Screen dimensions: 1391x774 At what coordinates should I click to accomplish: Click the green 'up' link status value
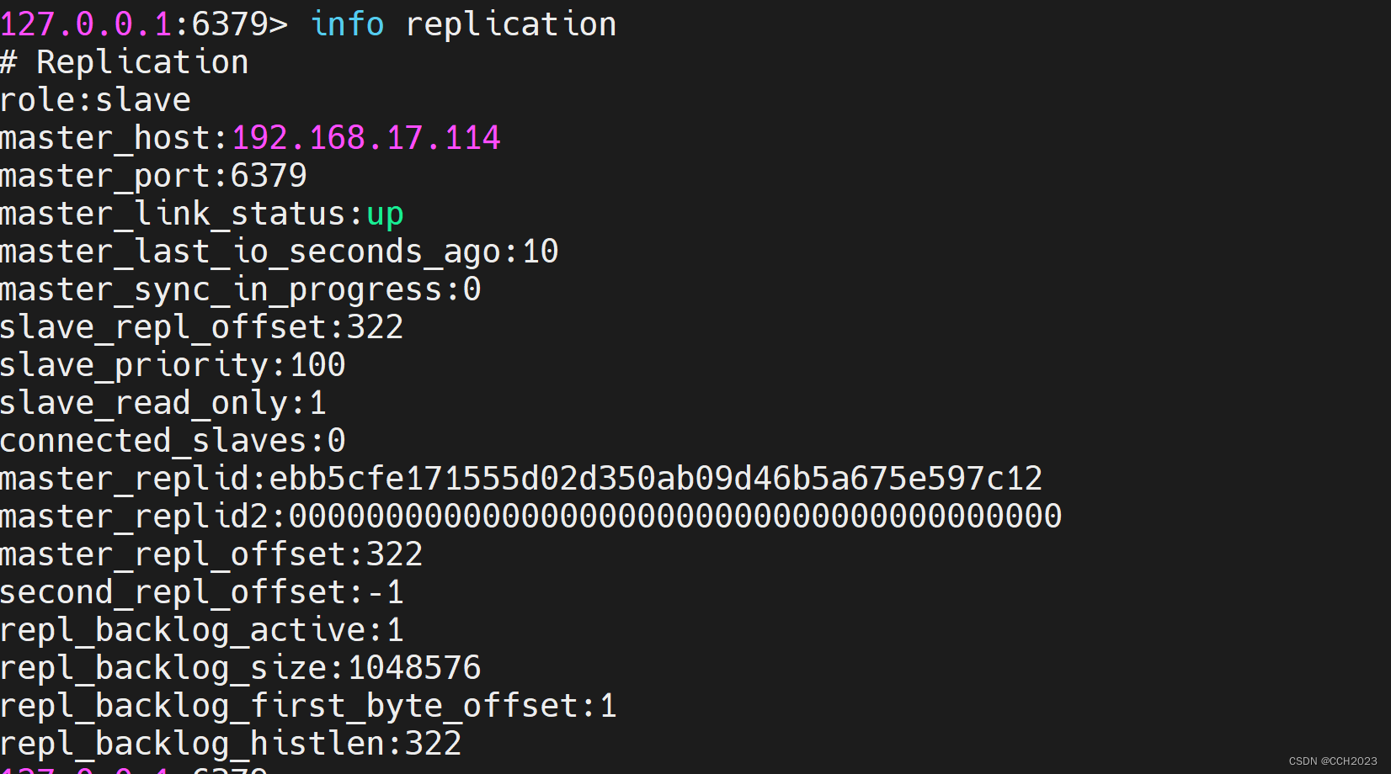pos(385,215)
